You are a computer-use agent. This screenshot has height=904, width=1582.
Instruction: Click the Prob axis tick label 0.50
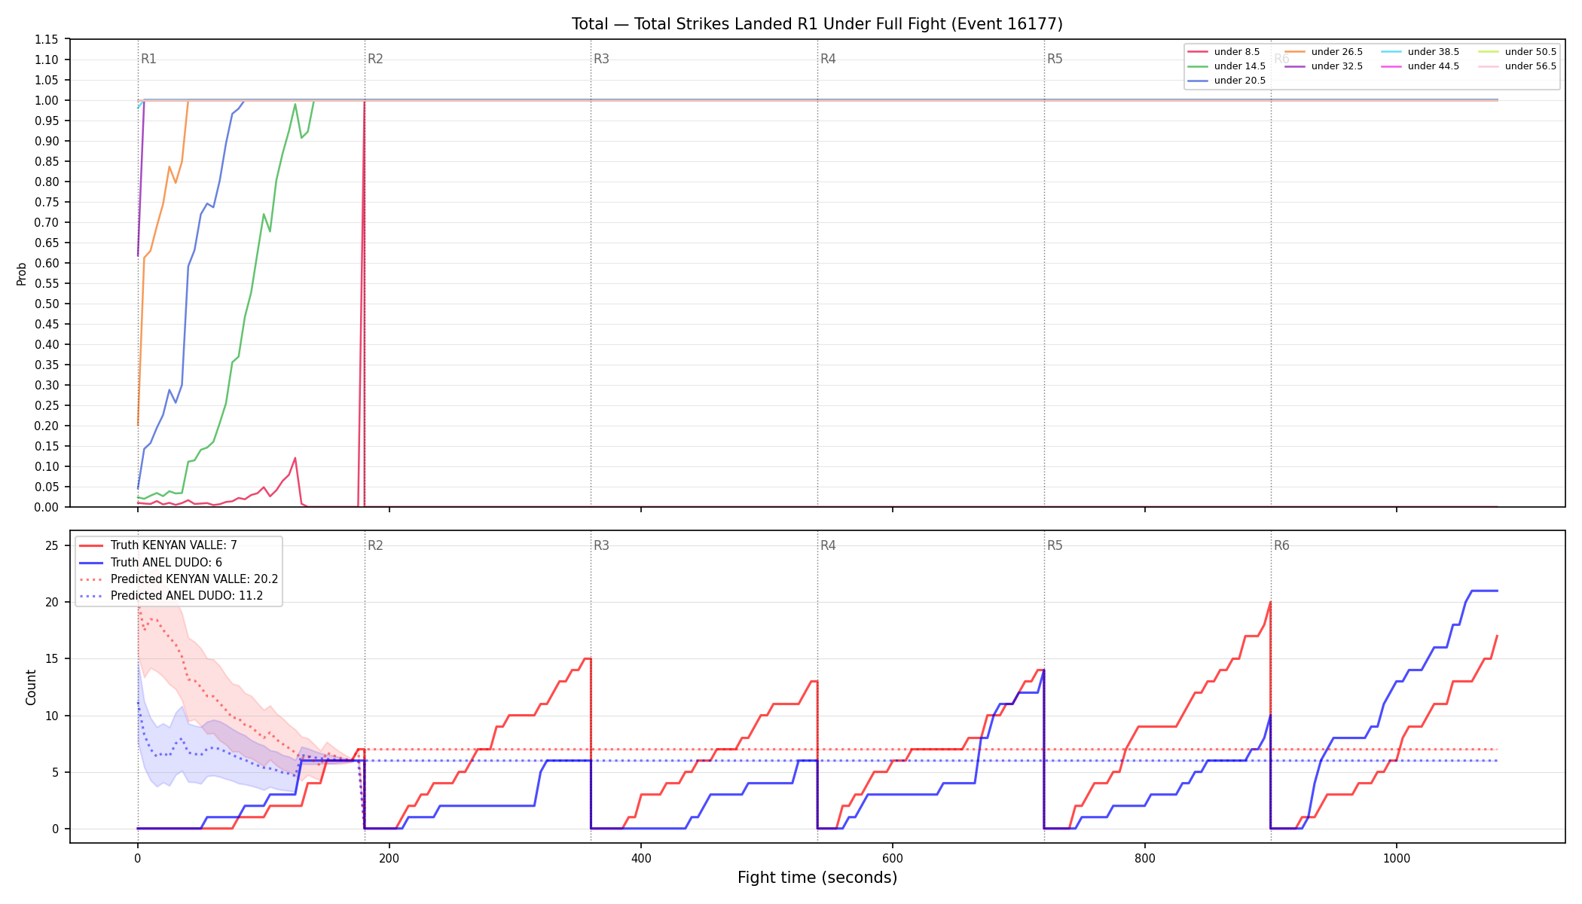click(x=47, y=304)
